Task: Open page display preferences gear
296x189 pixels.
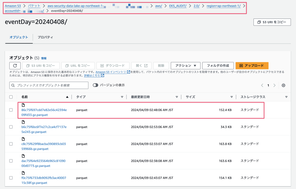Action: [x=283, y=85]
